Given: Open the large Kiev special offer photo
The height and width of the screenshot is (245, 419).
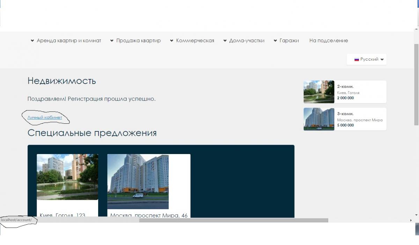Looking at the screenshot, I should tap(67, 177).
